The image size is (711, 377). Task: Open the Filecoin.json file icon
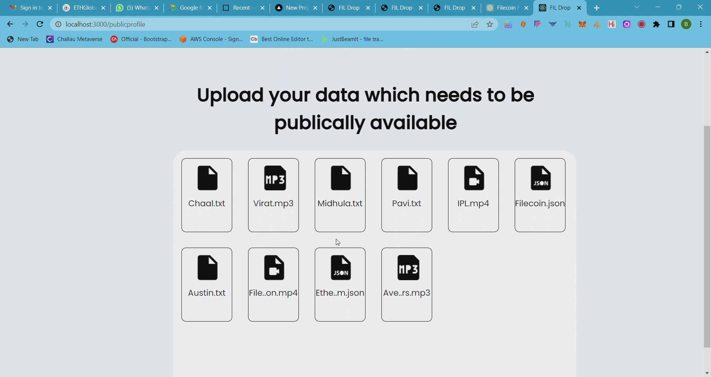pos(541,178)
